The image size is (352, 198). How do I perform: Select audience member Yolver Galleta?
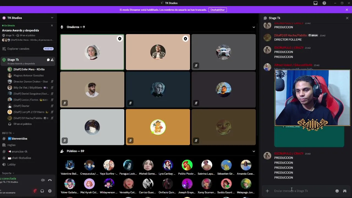tap(70, 186)
